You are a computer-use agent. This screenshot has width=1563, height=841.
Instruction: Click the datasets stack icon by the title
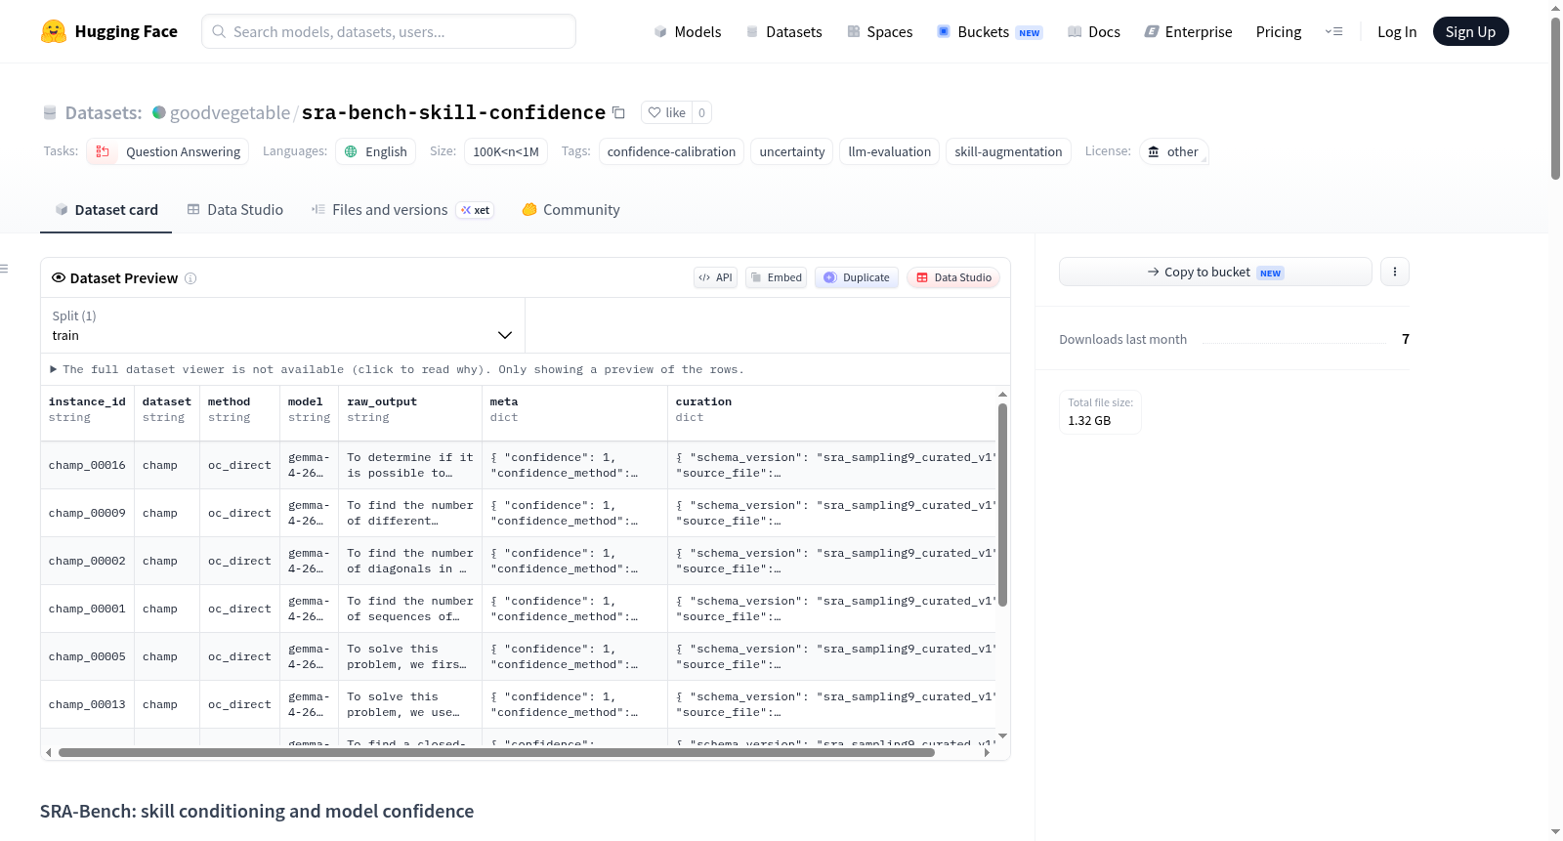[50, 112]
